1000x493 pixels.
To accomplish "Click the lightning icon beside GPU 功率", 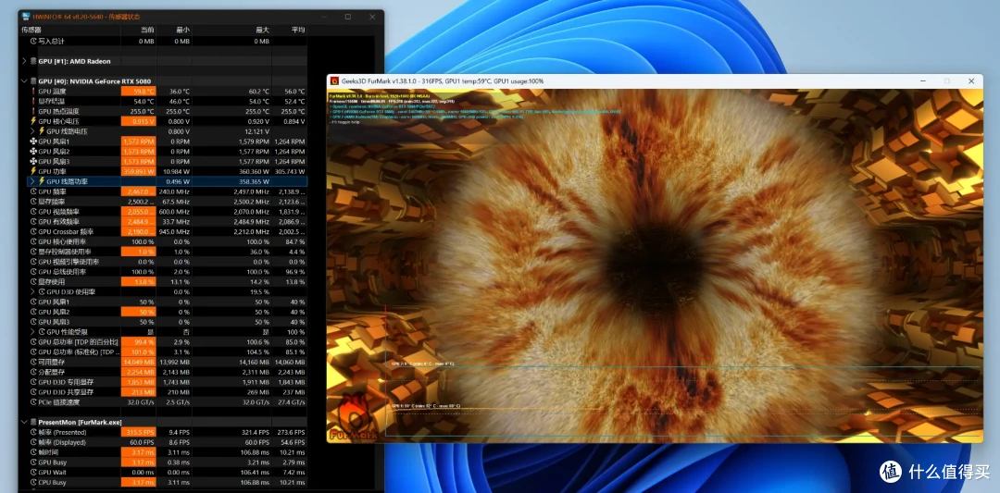I will pyautogui.click(x=33, y=171).
